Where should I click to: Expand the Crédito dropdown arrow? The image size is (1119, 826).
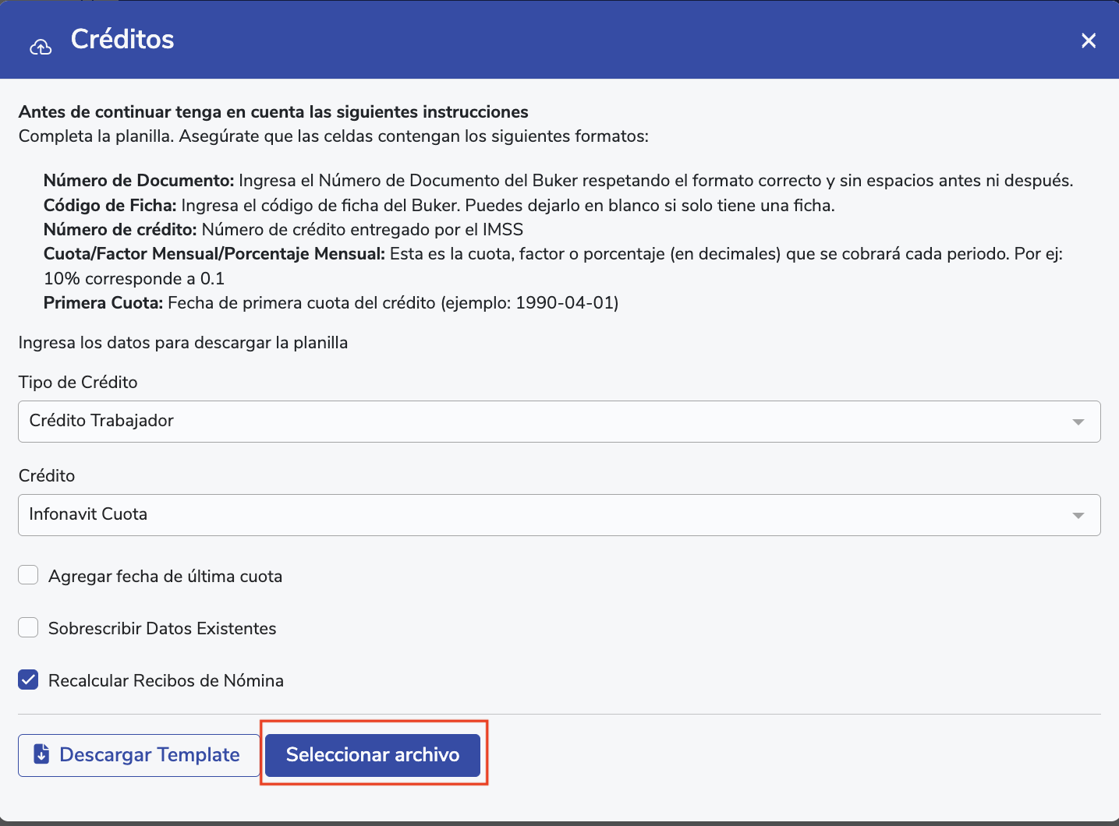[1078, 515]
